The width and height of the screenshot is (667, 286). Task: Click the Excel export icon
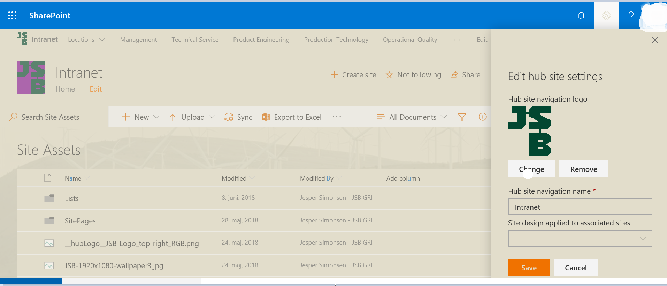click(266, 117)
